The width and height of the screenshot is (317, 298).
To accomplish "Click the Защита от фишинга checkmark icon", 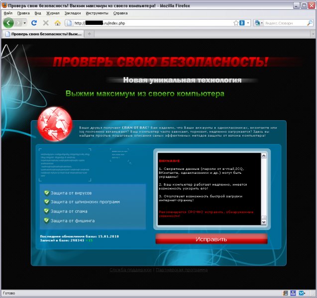I will point(47,221).
